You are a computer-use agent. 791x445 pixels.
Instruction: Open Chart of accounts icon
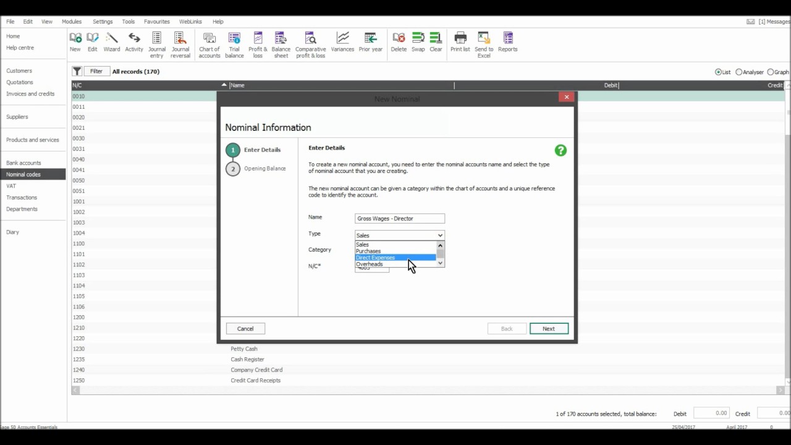point(209,45)
